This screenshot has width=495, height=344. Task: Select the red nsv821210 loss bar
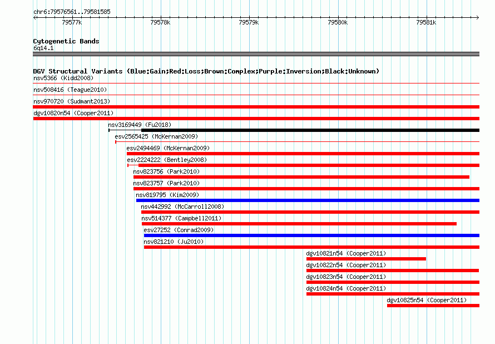pos(311,247)
